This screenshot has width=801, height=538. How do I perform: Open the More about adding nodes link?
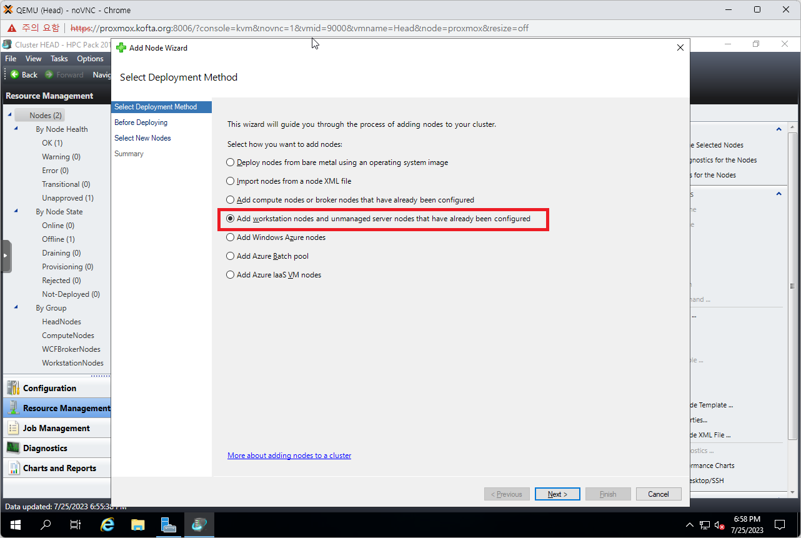tap(289, 456)
